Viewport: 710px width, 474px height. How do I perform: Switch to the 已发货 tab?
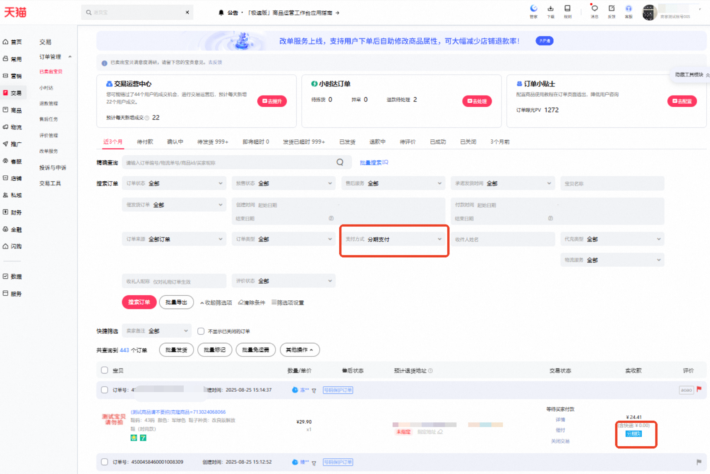[x=347, y=142]
